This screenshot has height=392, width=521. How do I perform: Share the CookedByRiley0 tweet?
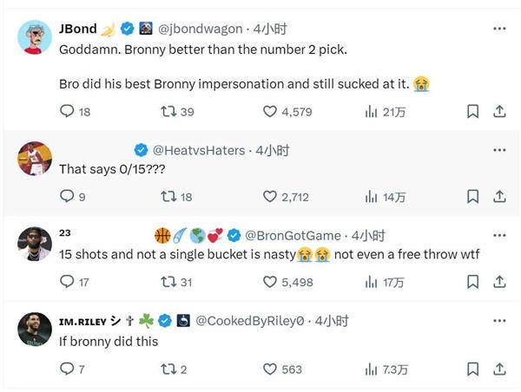tap(499, 369)
